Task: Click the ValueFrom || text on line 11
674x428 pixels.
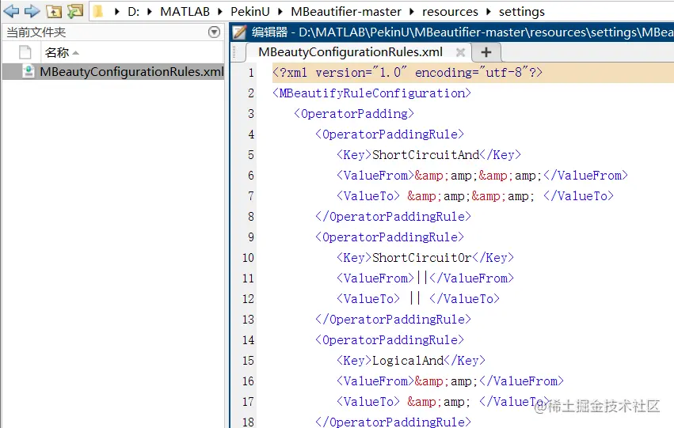Action: (x=425, y=278)
